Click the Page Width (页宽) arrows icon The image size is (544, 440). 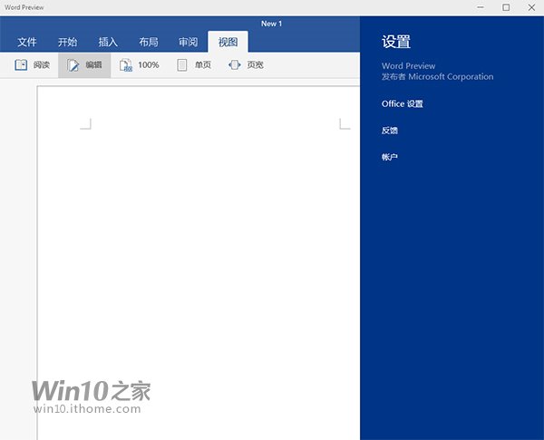coord(235,65)
